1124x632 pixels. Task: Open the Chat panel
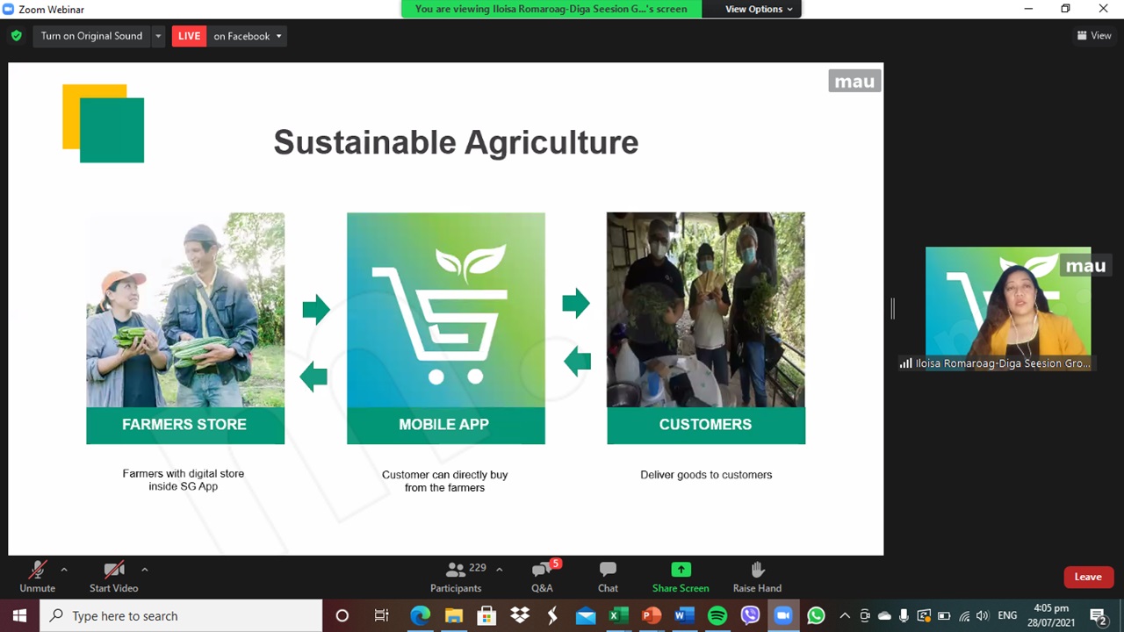pyautogui.click(x=608, y=577)
